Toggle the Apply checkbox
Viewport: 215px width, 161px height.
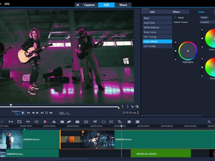click(x=175, y=17)
